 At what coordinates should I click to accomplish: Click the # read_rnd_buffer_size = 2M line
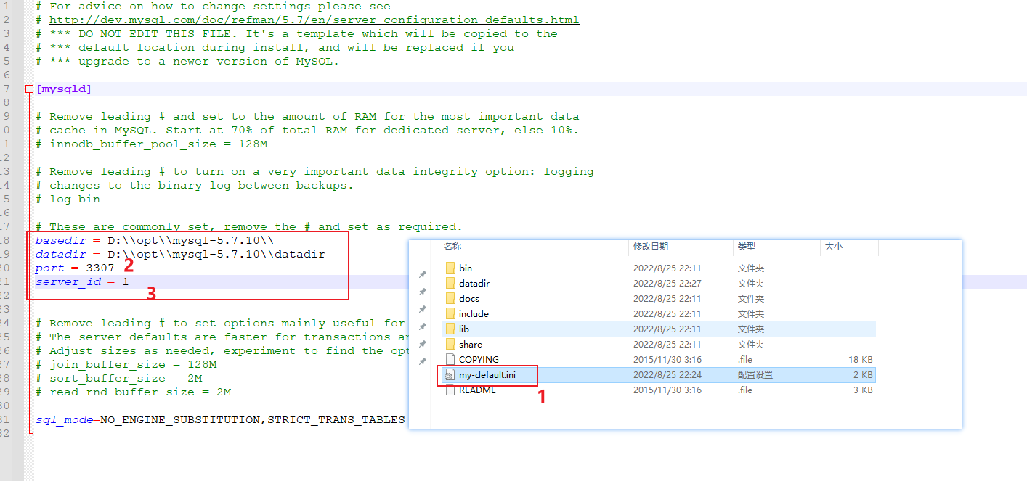coord(134,392)
